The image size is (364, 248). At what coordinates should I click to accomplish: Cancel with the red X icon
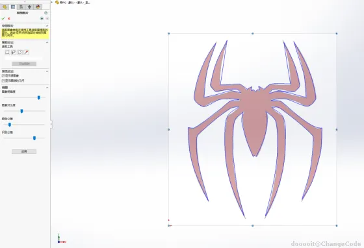[x=9, y=19]
